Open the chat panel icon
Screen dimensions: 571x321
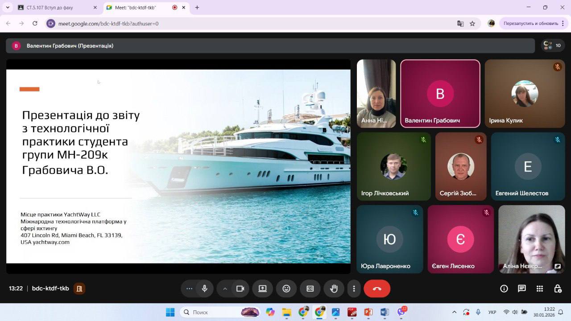click(x=522, y=288)
